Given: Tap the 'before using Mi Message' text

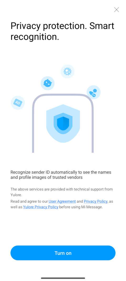Looking at the screenshot, I should point(81,207).
